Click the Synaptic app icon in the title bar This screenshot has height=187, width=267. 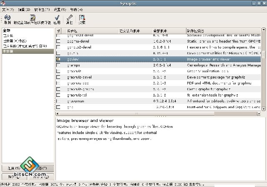click(x=3, y=3)
